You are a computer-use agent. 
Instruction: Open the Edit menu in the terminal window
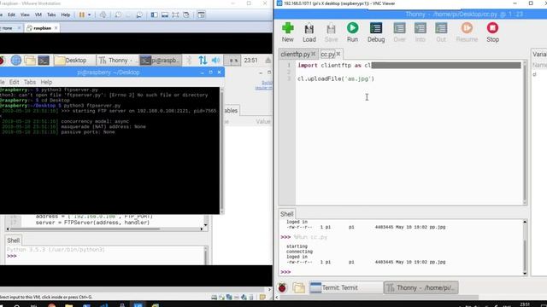tap(14, 82)
